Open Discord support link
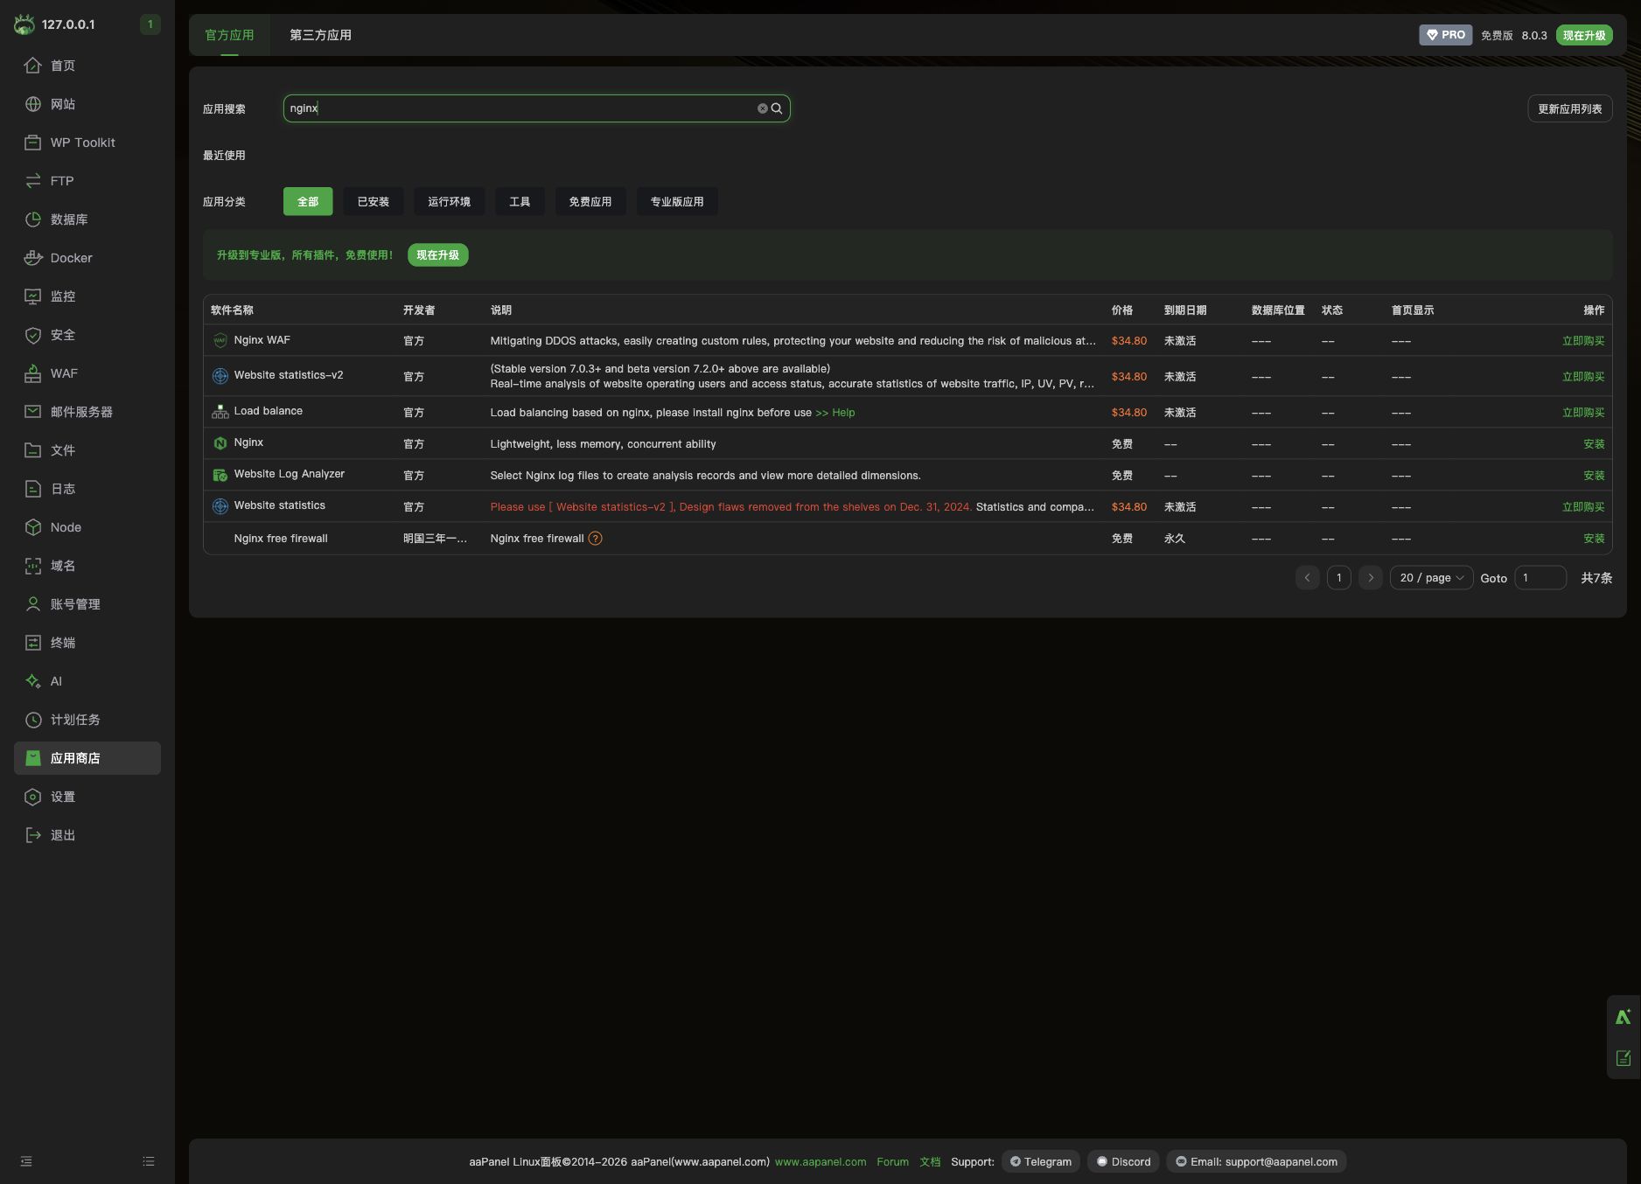 [1124, 1162]
